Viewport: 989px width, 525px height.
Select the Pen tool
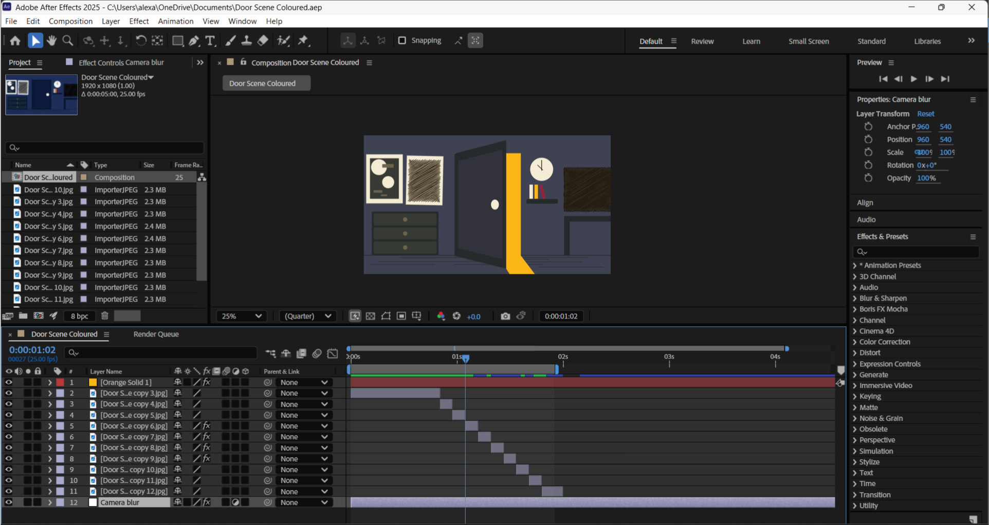coord(194,41)
